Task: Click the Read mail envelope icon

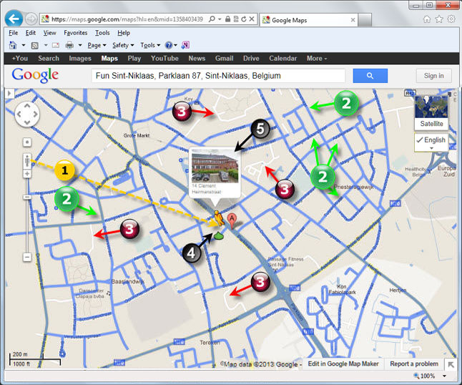Action: click(56, 45)
